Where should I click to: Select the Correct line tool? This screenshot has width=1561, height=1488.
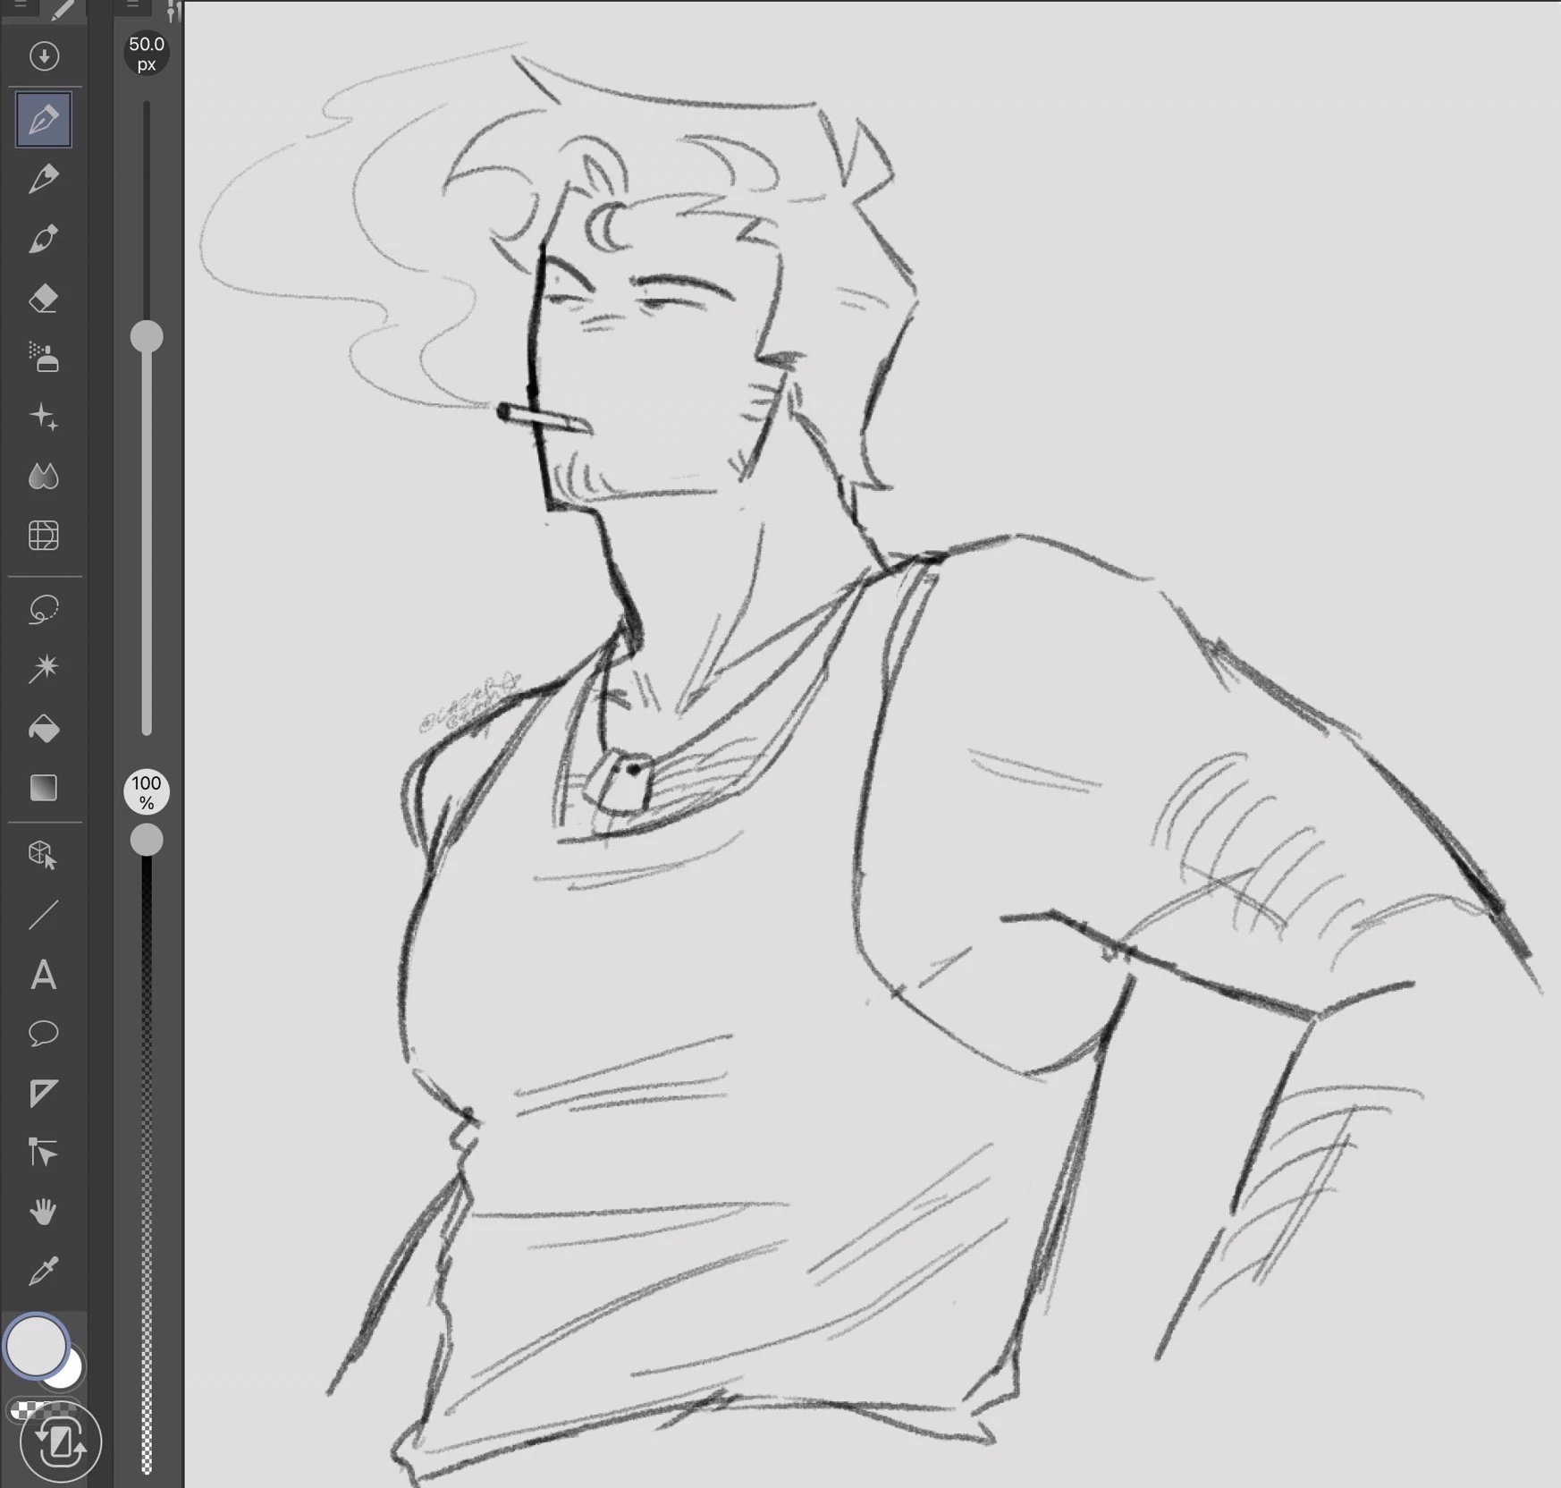[x=44, y=1153]
